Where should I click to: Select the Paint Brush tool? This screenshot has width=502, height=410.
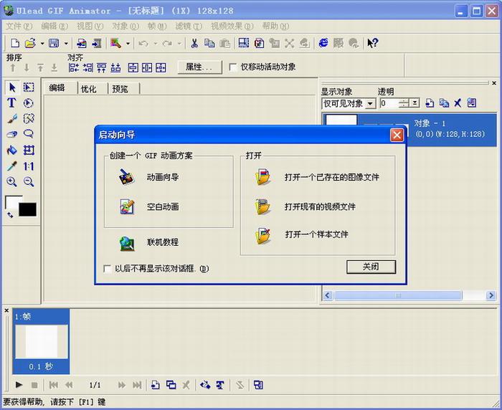(x=12, y=119)
